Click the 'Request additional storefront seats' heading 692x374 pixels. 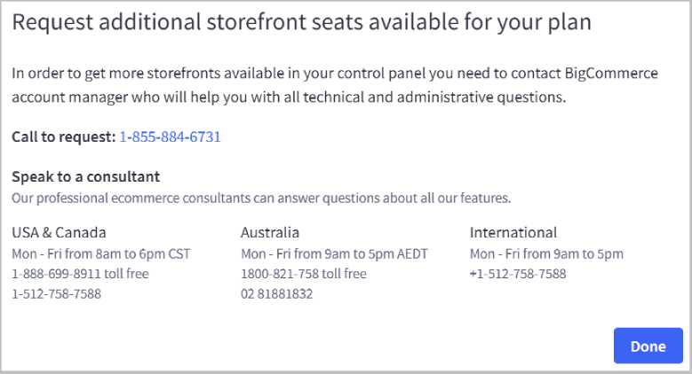(x=301, y=22)
